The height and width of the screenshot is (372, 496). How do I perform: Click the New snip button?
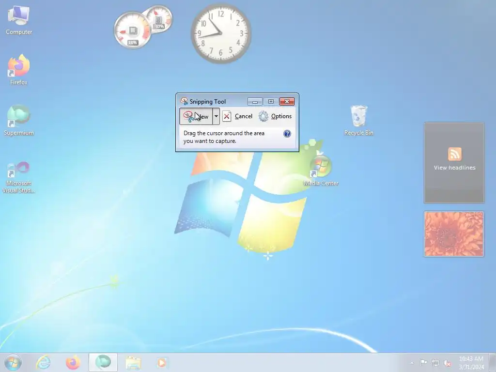click(196, 116)
